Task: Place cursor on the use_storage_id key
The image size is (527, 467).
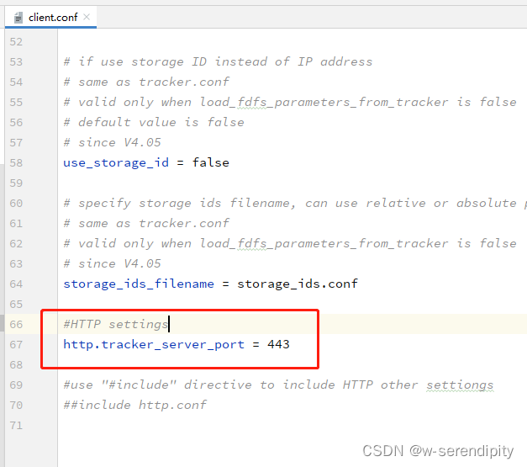Action: click(115, 162)
